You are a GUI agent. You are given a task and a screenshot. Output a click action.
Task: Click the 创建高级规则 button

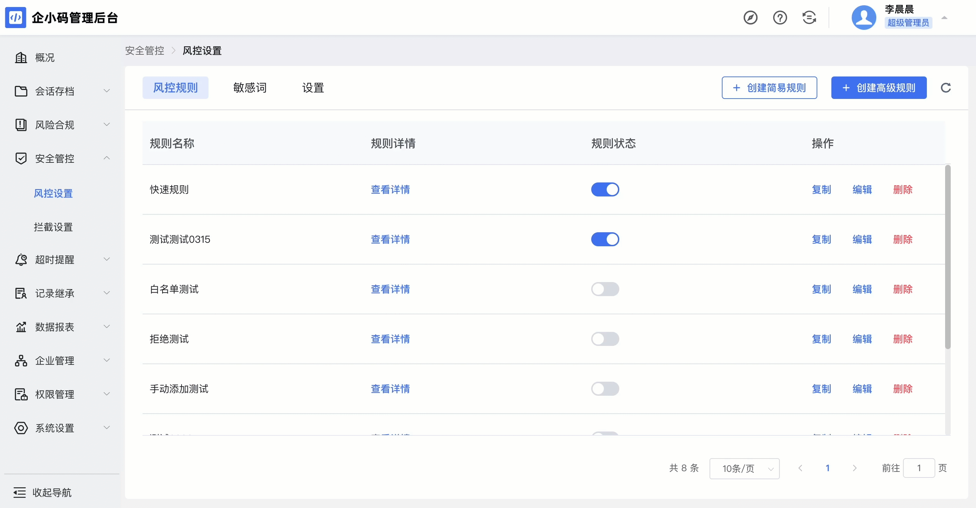(879, 88)
